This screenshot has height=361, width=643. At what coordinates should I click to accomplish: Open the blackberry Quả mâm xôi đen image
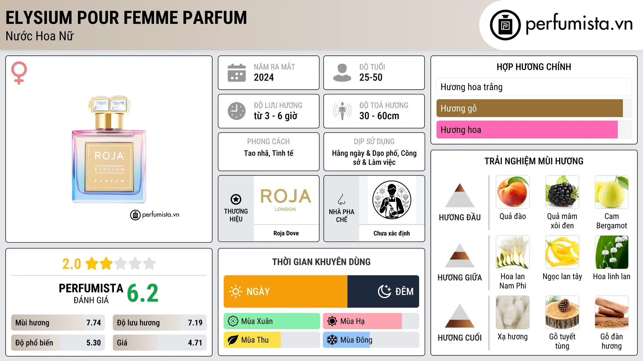click(x=562, y=192)
